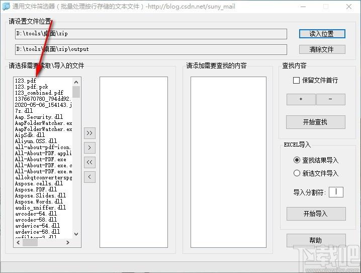
Task: Click the 开始导入 button
Action: 316,214
